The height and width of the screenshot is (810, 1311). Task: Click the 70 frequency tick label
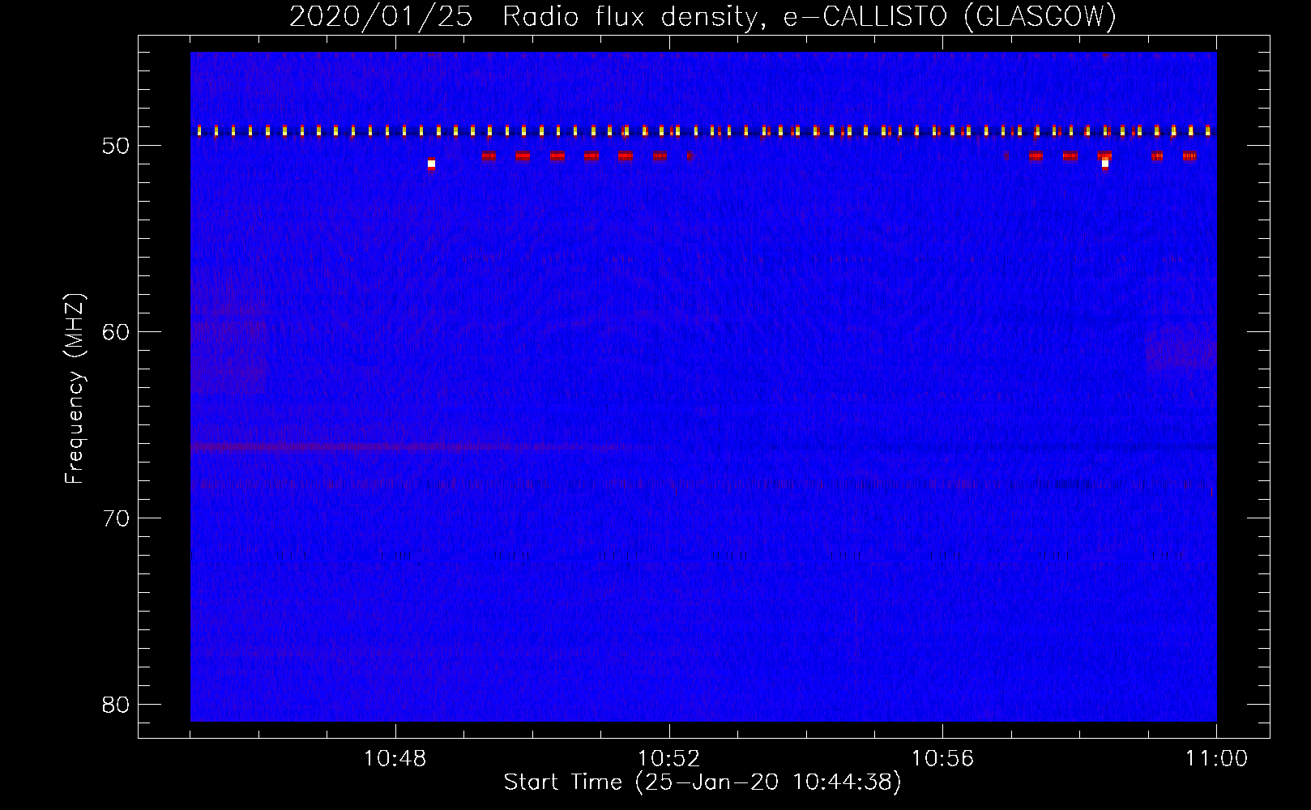(x=117, y=518)
